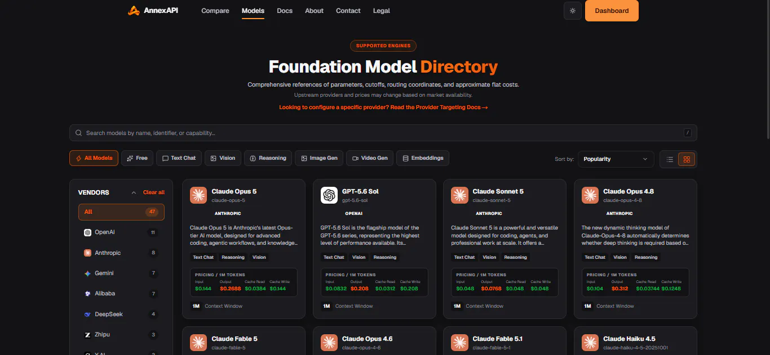Open the Legal nav item
The image size is (770, 355).
point(382,11)
